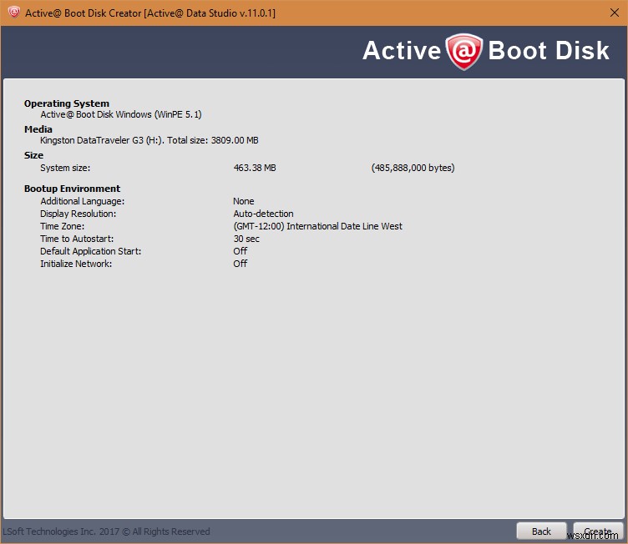Click the '30 sec' value

[x=246, y=239]
